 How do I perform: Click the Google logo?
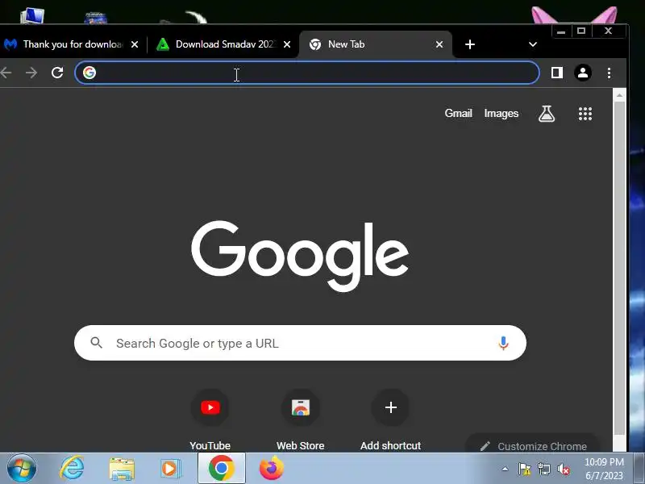coord(300,256)
